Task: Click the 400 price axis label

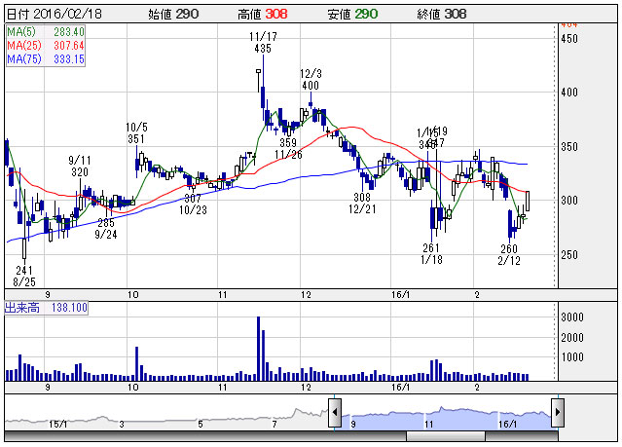Action: (x=569, y=93)
